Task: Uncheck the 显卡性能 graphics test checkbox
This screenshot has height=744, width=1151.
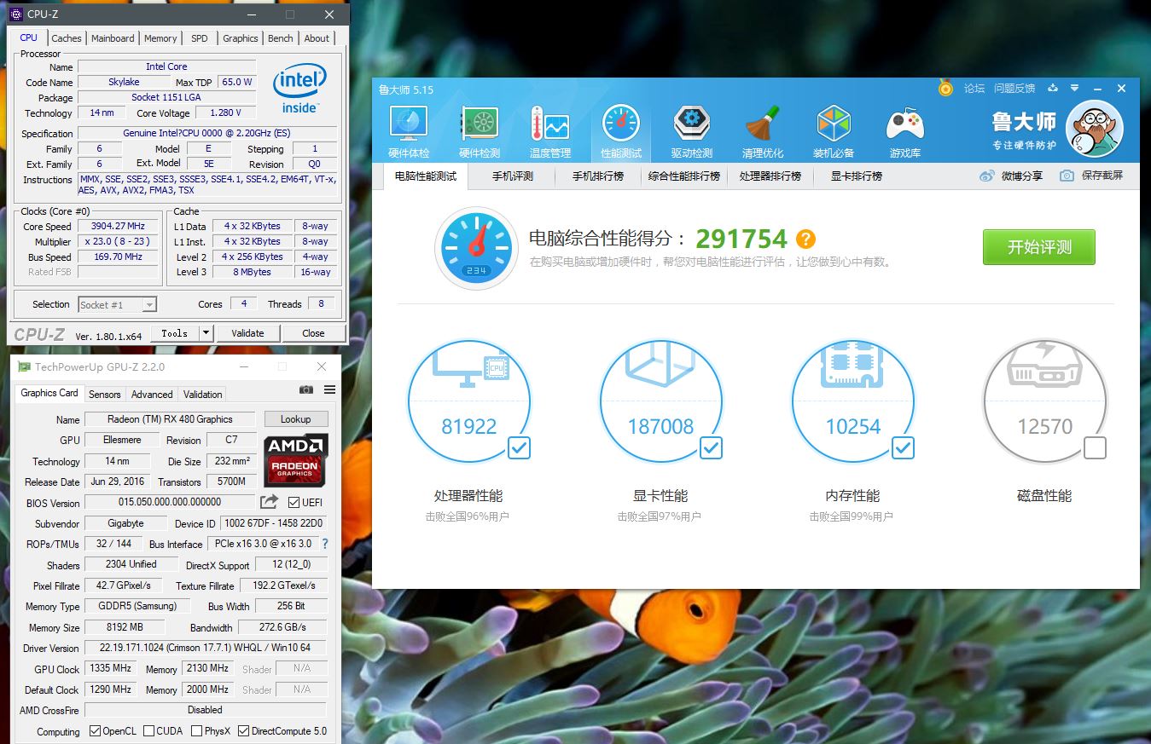Action: pyautogui.click(x=711, y=447)
